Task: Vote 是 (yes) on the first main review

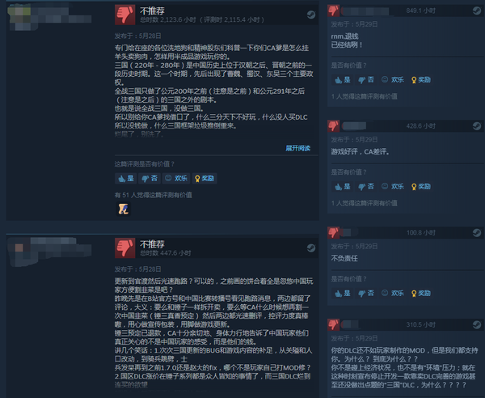Action: [x=126, y=178]
